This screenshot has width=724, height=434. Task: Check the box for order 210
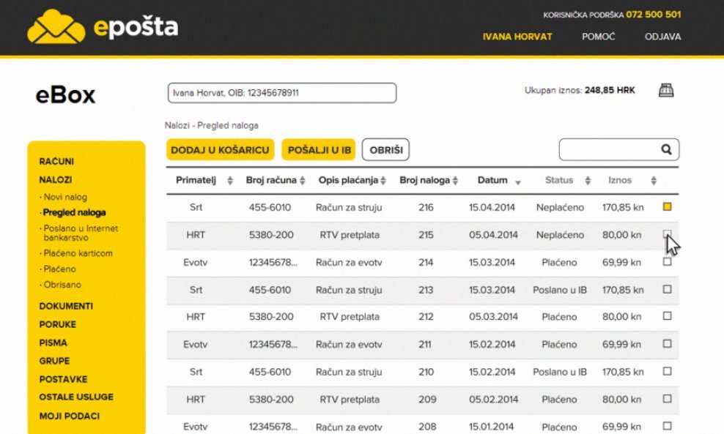pyautogui.click(x=667, y=371)
